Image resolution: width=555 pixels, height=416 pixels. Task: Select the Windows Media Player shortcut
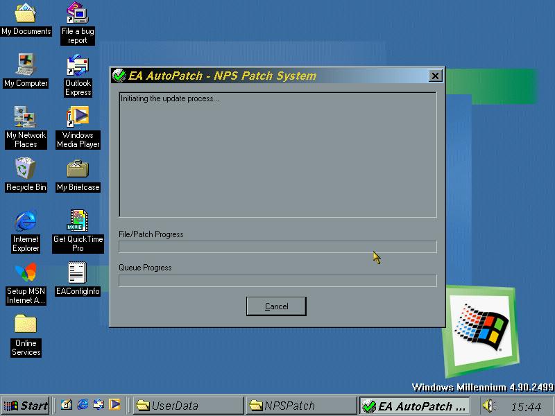coord(78,118)
